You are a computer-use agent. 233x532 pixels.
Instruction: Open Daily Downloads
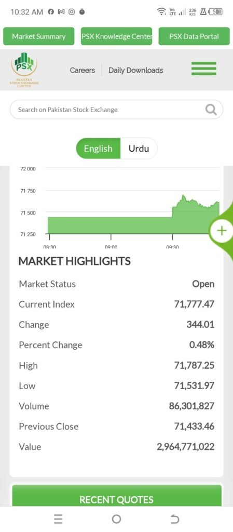pos(136,70)
